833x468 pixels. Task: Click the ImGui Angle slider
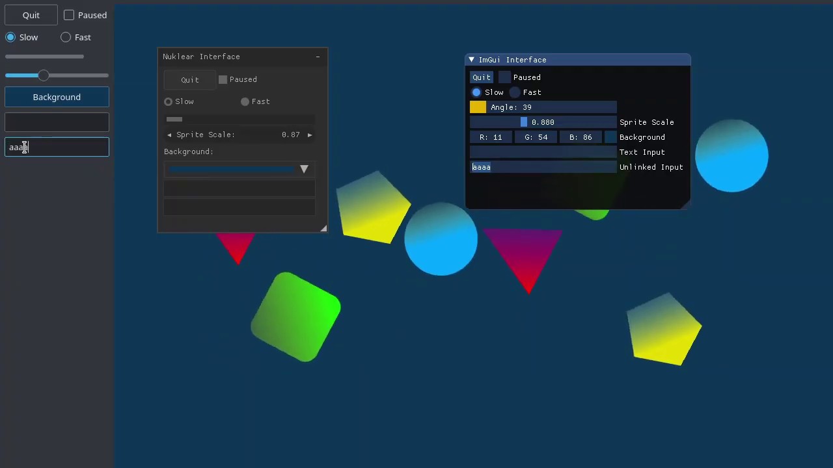(x=543, y=107)
